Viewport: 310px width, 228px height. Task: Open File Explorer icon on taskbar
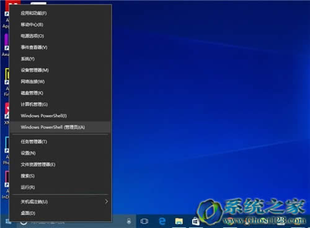pyautogui.click(x=179, y=221)
